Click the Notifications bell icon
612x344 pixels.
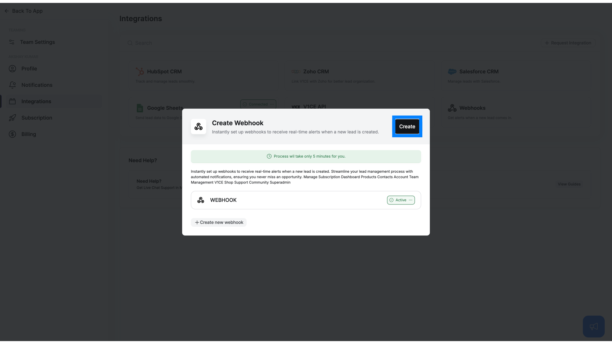tap(12, 85)
